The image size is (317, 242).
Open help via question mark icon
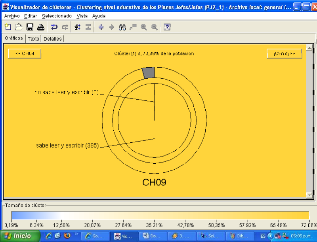pyautogui.click(x=167, y=27)
